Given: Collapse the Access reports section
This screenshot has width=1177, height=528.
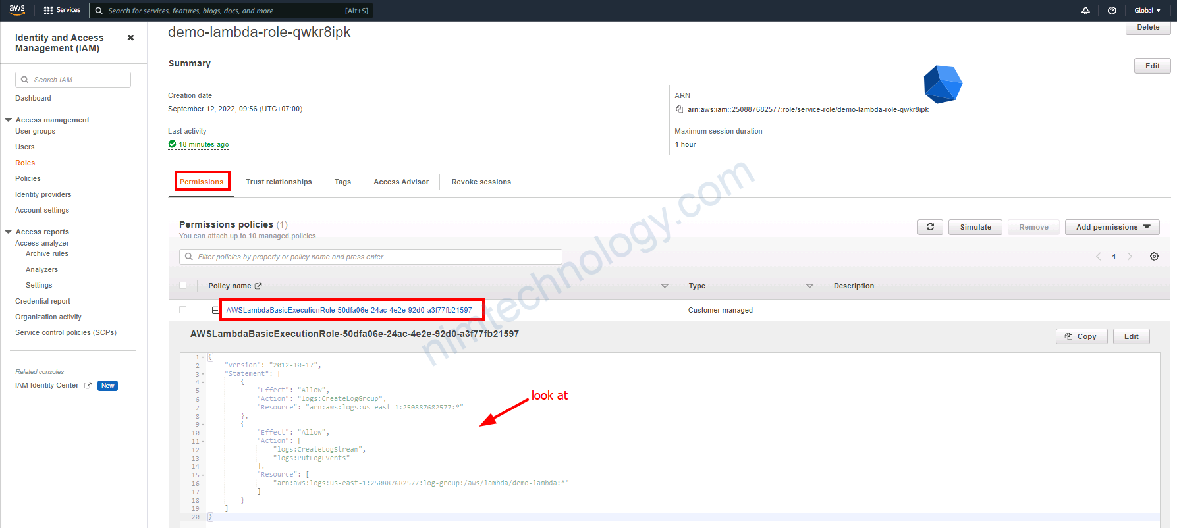Looking at the screenshot, I should pyautogui.click(x=9, y=232).
